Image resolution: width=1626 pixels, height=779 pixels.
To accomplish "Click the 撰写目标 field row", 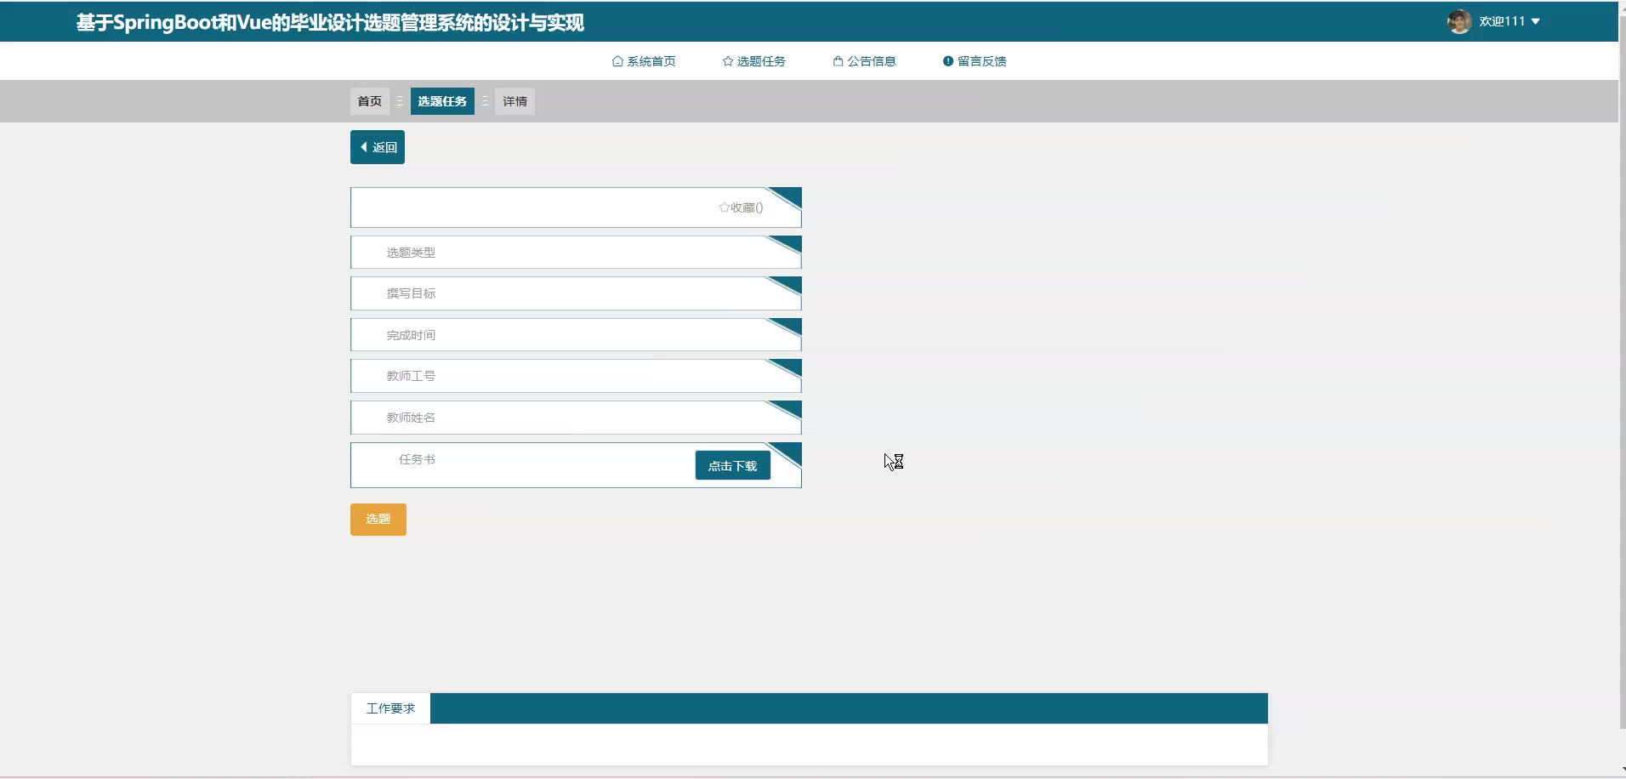I will pyautogui.click(x=576, y=293).
